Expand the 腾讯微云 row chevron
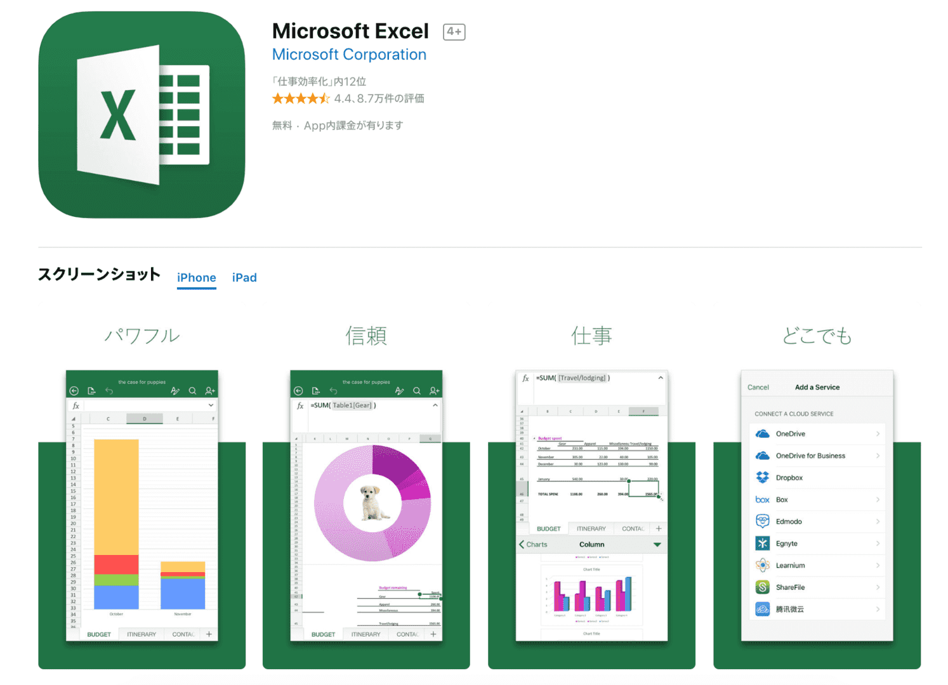The width and height of the screenshot is (948, 685). click(x=878, y=609)
